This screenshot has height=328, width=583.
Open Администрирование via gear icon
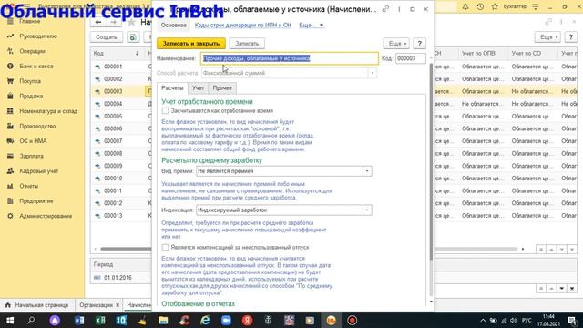(x=10, y=216)
